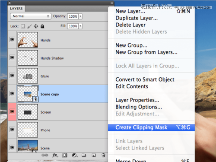
Task: Click the smart object badge on Scene copy
Action: tap(35, 99)
